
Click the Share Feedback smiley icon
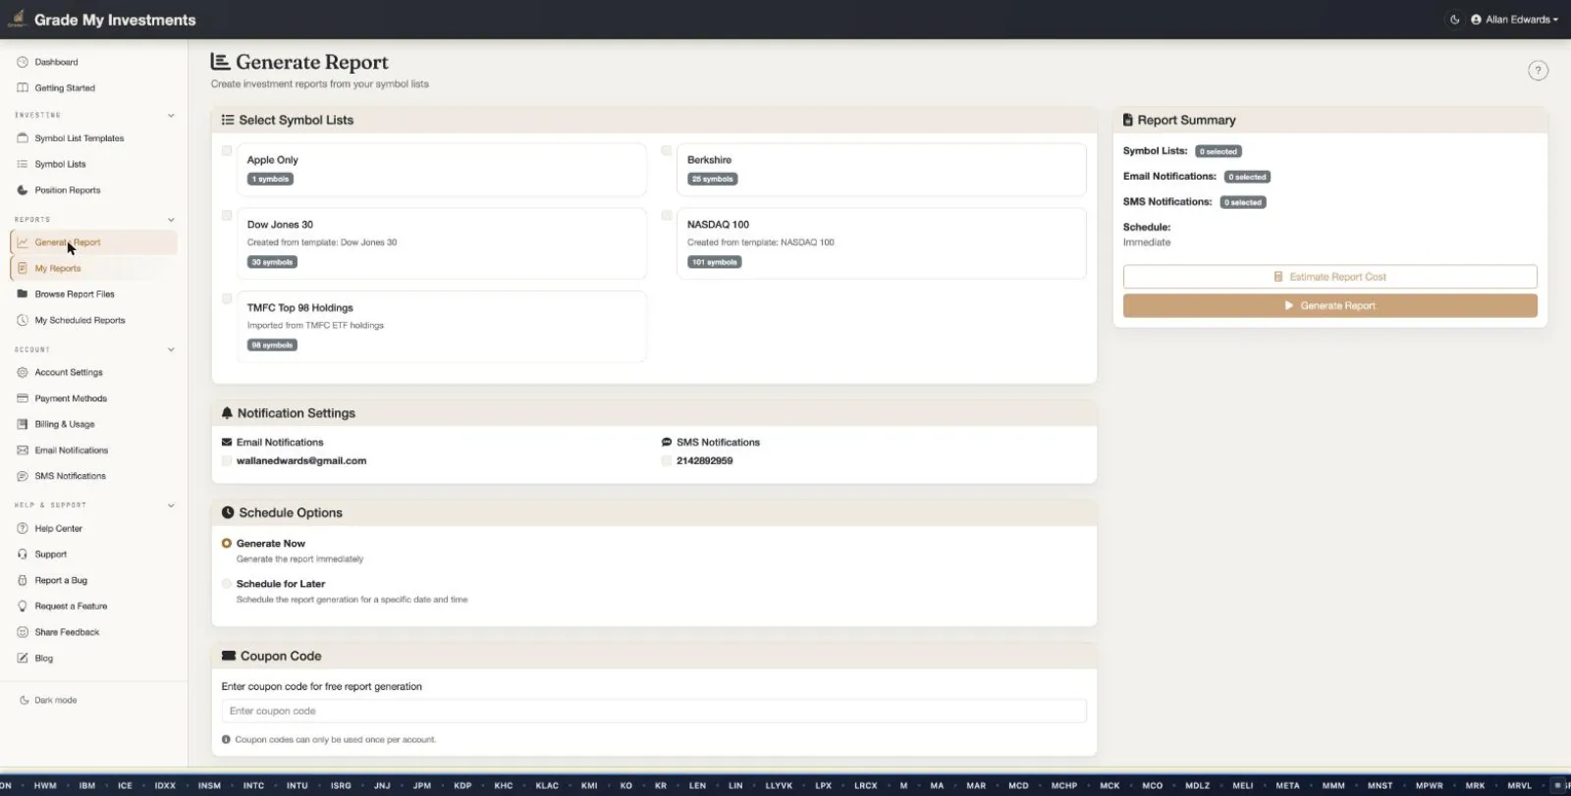click(x=23, y=632)
